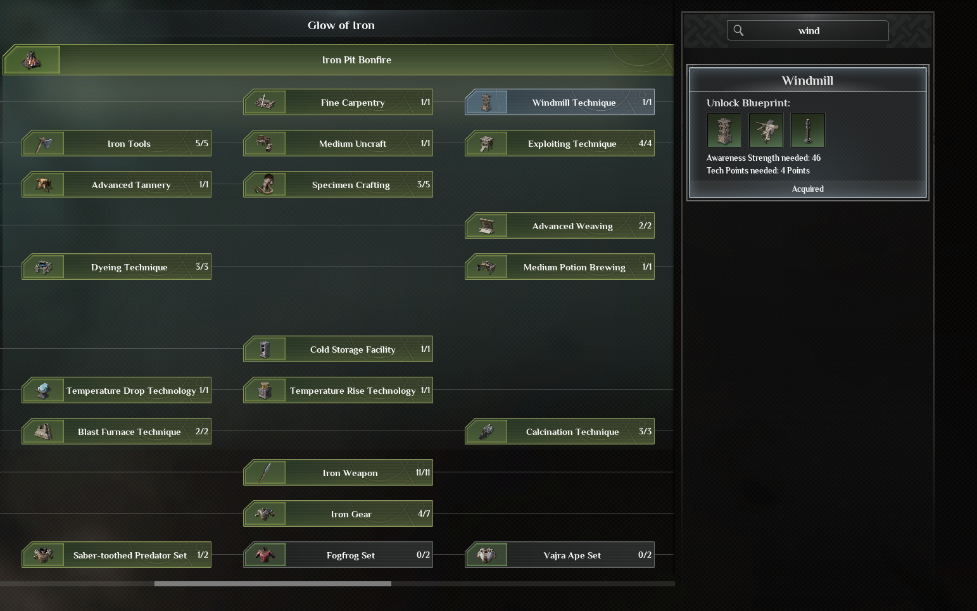Image resolution: width=977 pixels, height=611 pixels.
Task: Click the search magnifier icon
Action: [738, 30]
